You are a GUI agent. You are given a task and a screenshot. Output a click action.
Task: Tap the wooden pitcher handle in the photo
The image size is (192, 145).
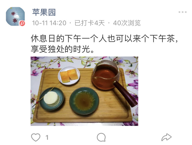click(x=125, y=94)
